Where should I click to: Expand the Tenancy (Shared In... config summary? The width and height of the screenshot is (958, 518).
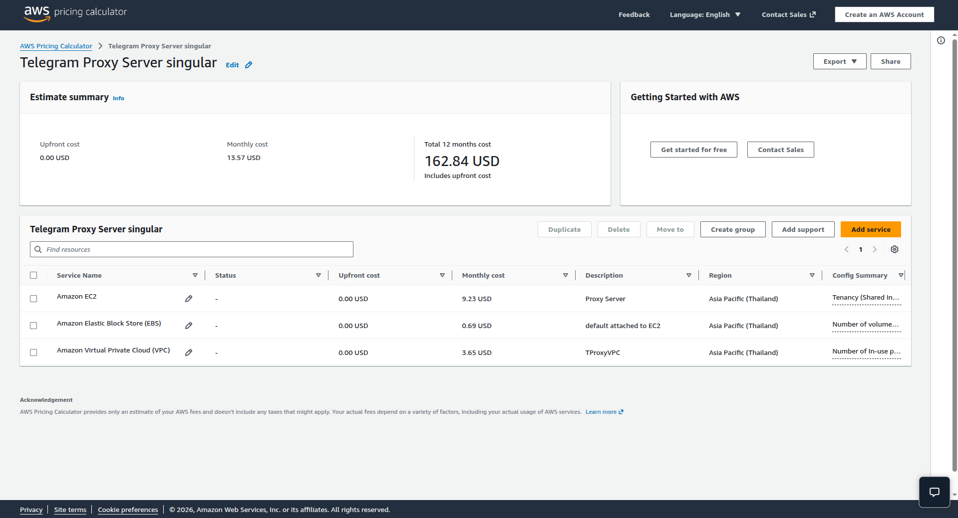click(866, 298)
